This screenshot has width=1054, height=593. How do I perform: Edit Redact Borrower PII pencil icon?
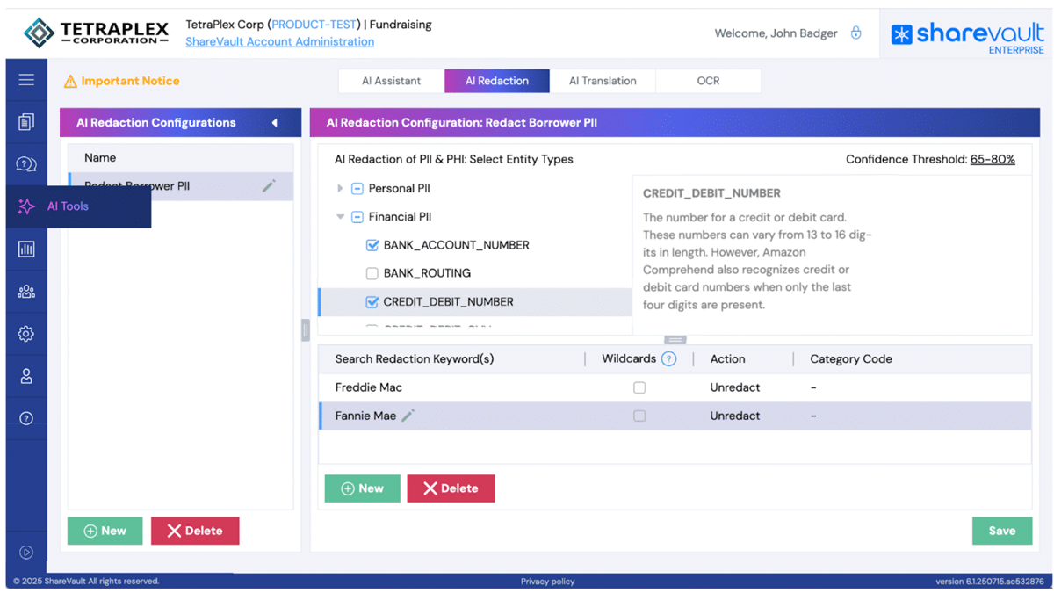[269, 185]
